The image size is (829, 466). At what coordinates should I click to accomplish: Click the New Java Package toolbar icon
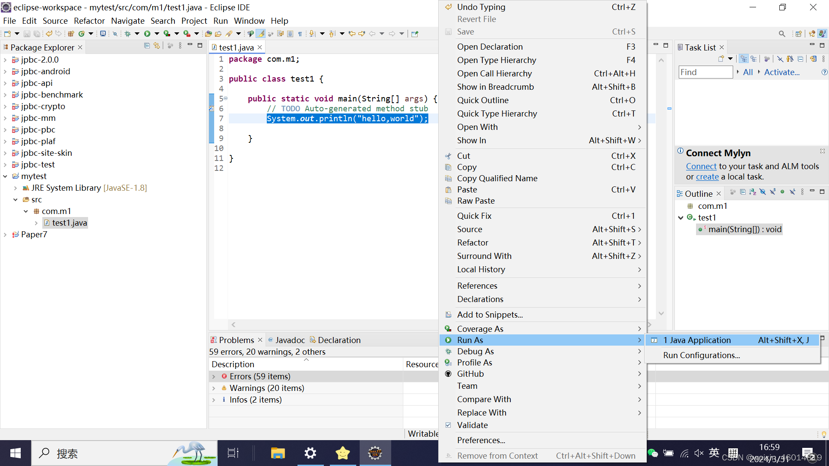pyautogui.click(x=71, y=34)
